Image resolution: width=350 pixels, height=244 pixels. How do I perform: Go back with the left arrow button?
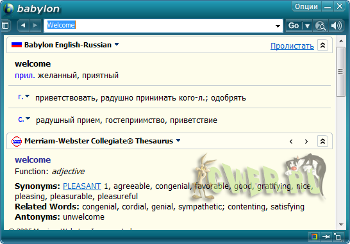point(23,25)
